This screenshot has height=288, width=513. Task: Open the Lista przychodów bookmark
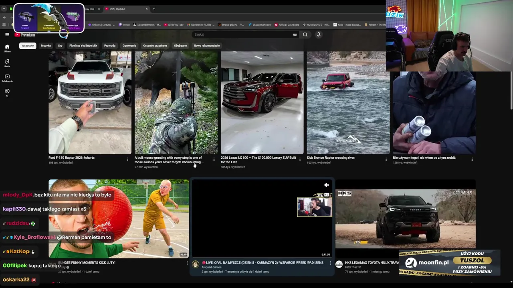[x=260, y=25]
